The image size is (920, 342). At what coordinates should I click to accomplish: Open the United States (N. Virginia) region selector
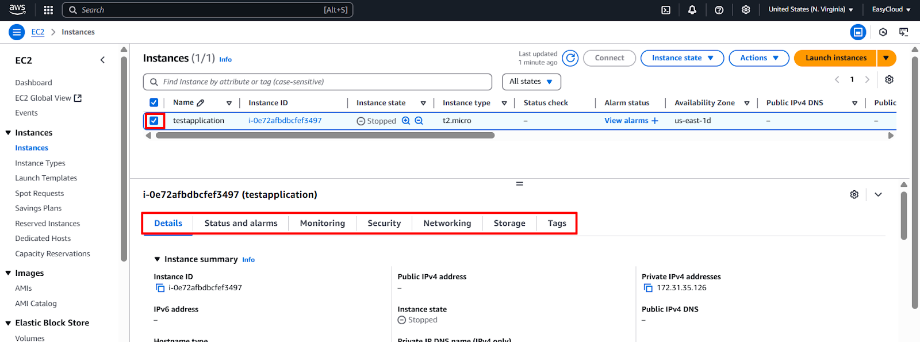pos(811,10)
